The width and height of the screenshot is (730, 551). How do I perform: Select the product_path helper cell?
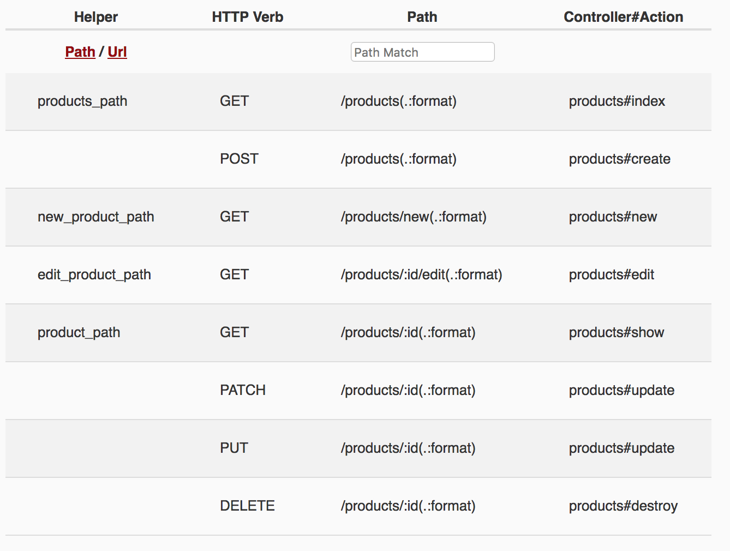coord(79,333)
